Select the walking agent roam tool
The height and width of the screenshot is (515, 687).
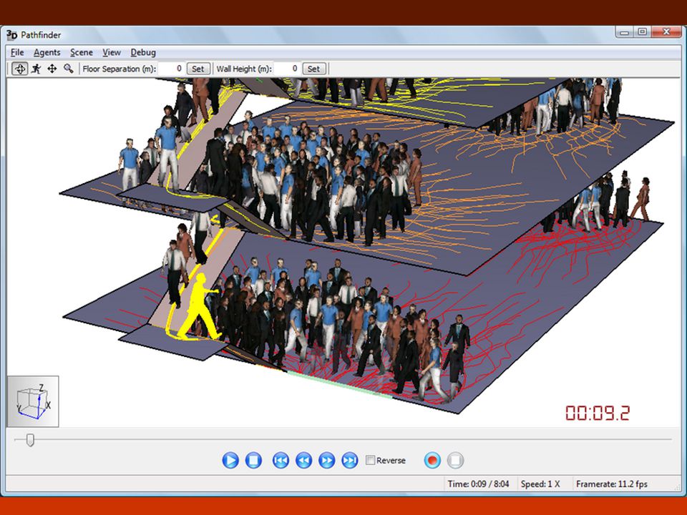(x=36, y=69)
